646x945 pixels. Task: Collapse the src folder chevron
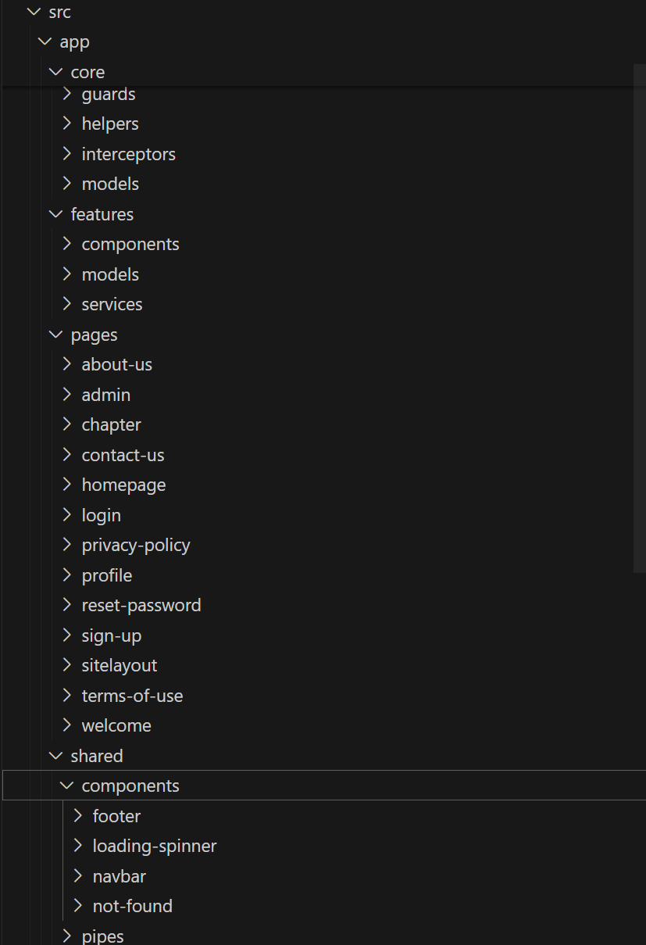coord(34,12)
